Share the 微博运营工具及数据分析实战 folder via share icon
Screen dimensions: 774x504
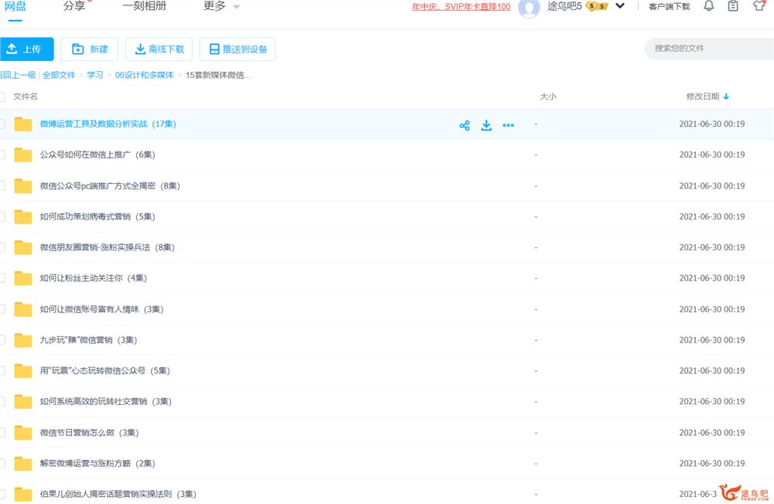click(x=464, y=125)
